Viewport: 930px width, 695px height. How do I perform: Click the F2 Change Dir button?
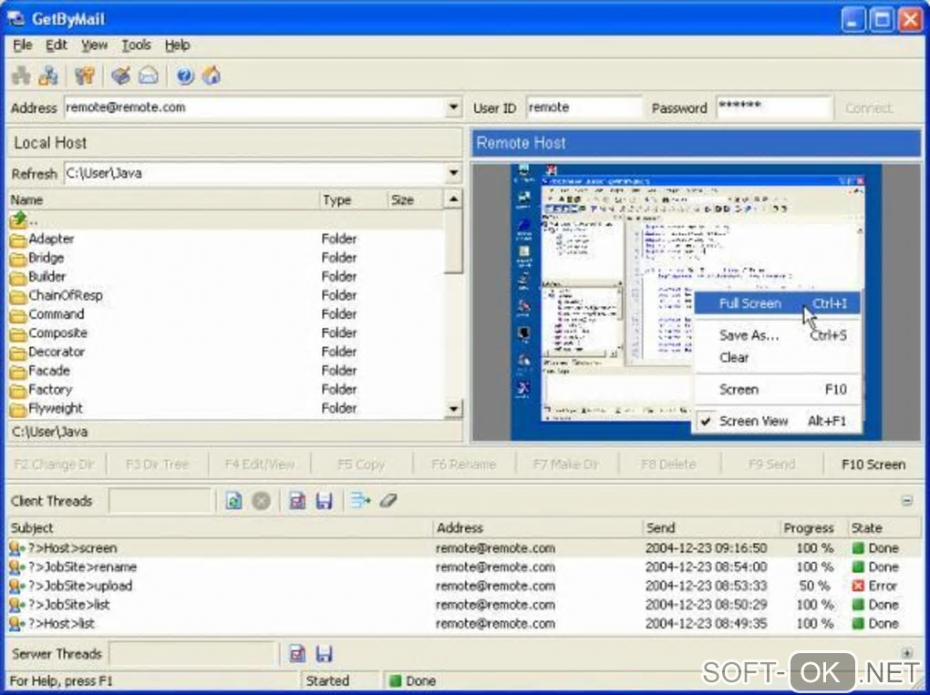(54, 465)
